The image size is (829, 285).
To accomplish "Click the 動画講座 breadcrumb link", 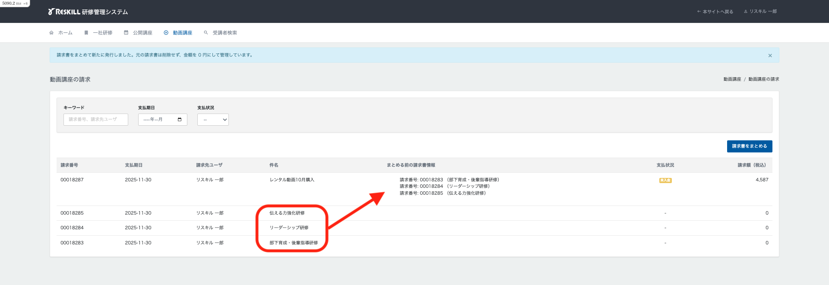I will click(732, 79).
